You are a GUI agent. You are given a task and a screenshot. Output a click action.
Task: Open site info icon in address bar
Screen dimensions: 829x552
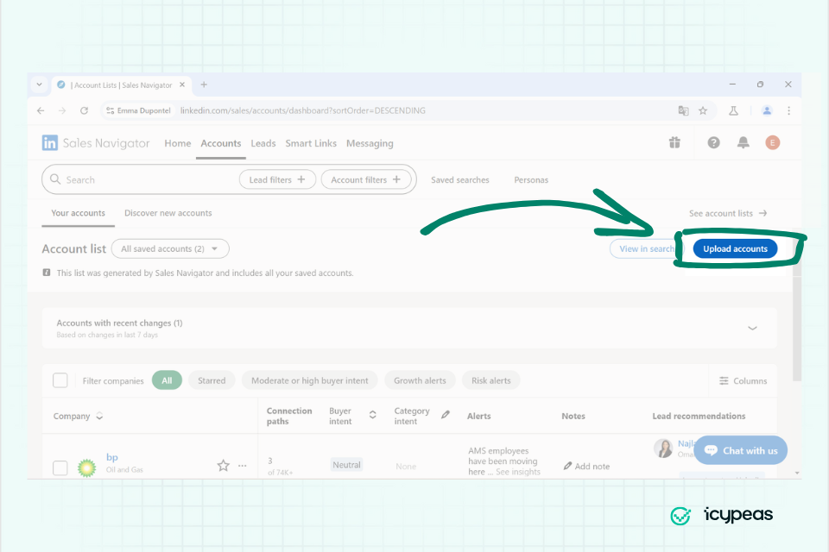(110, 110)
